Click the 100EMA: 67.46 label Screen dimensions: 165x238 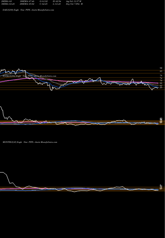click(28, 1)
